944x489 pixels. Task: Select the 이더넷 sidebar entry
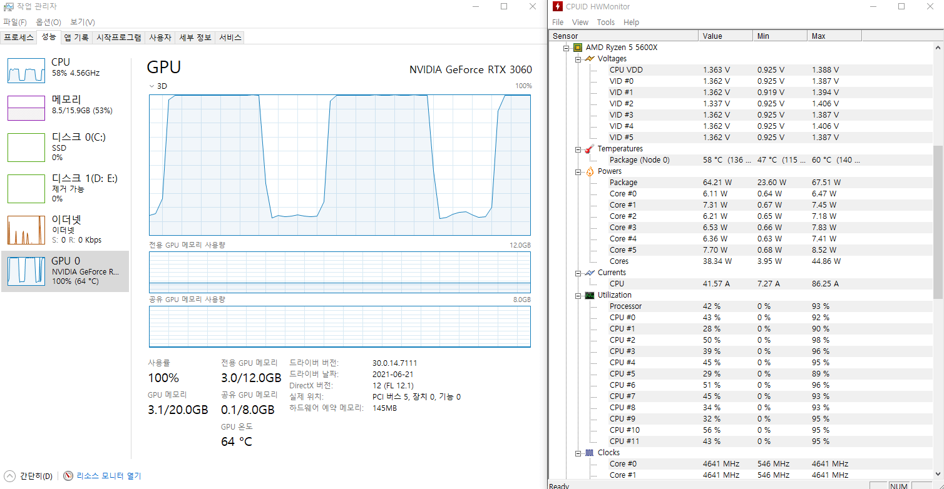point(65,229)
